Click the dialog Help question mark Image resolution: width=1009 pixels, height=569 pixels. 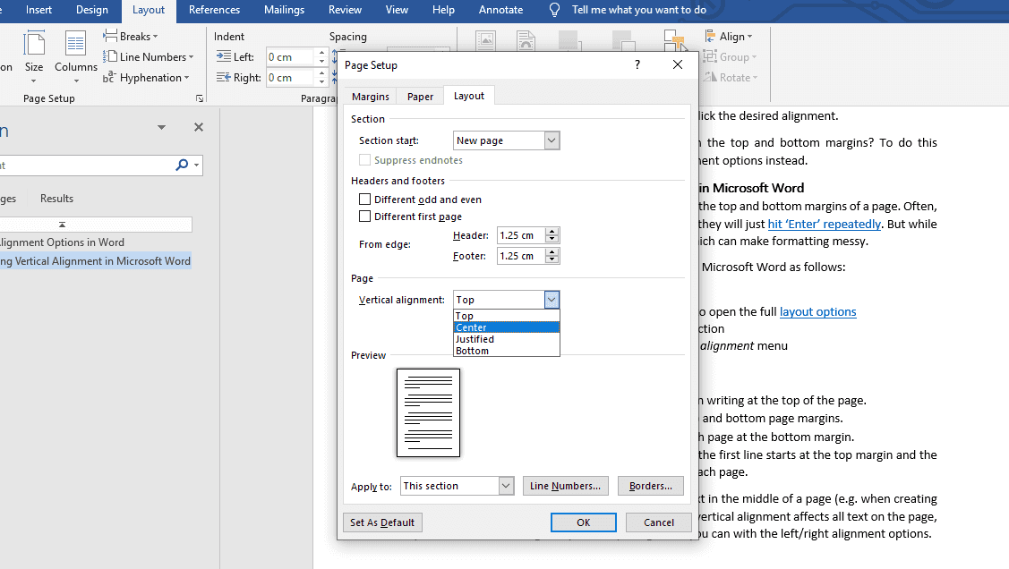pyautogui.click(x=637, y=65)
